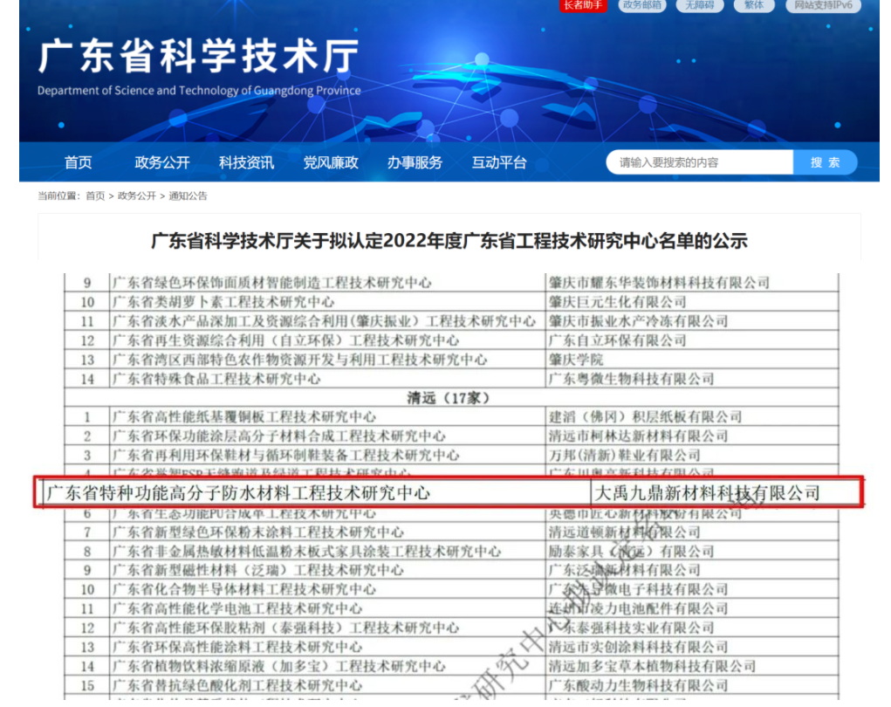Select the 再利用环保鞋材与循环制鞋装备 center cell
This screenshot has height=707, width=891.
pos(327,456)
